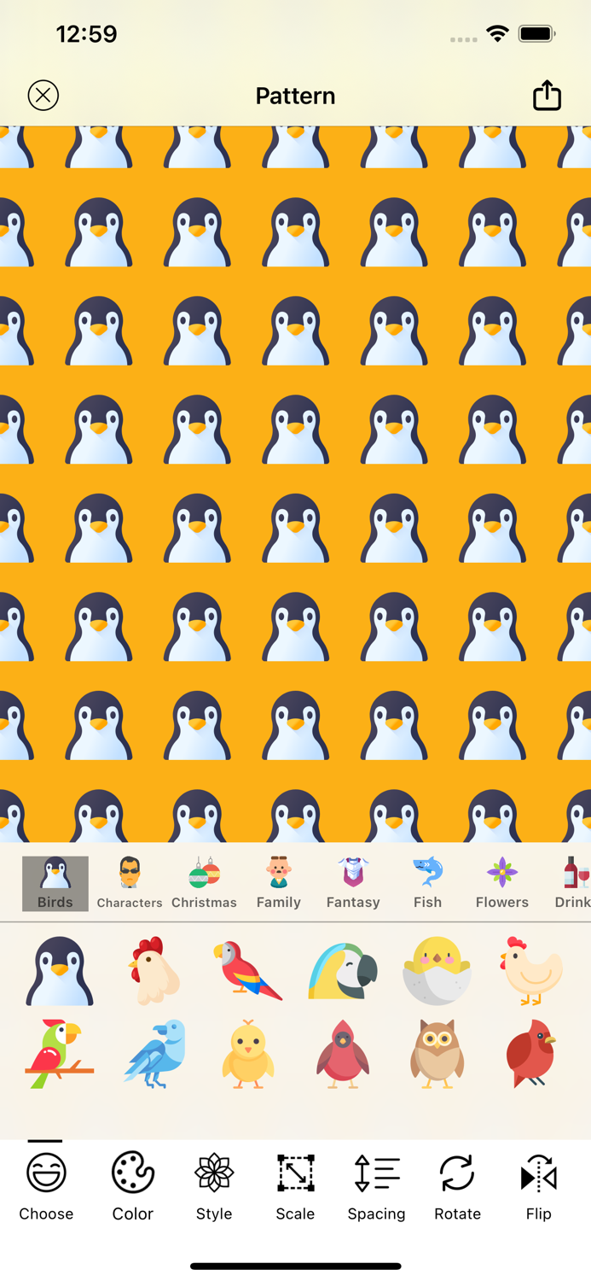Select the hatching chick in eggshell

point(437,971)
